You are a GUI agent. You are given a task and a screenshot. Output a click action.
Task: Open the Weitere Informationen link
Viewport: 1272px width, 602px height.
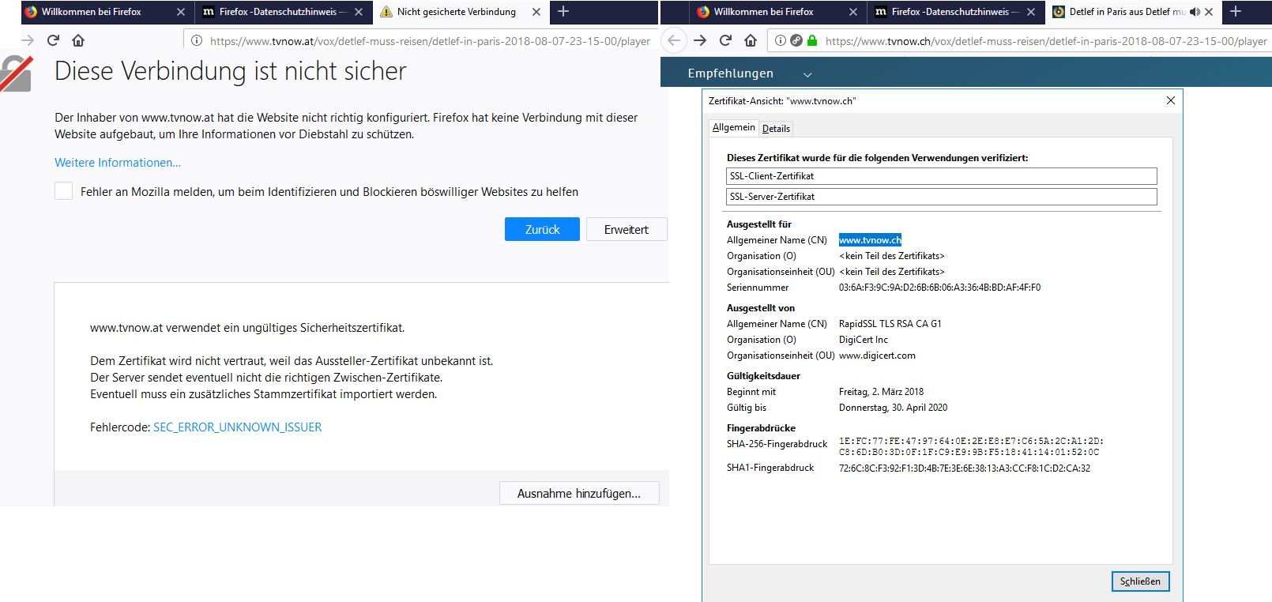[118, 163]
